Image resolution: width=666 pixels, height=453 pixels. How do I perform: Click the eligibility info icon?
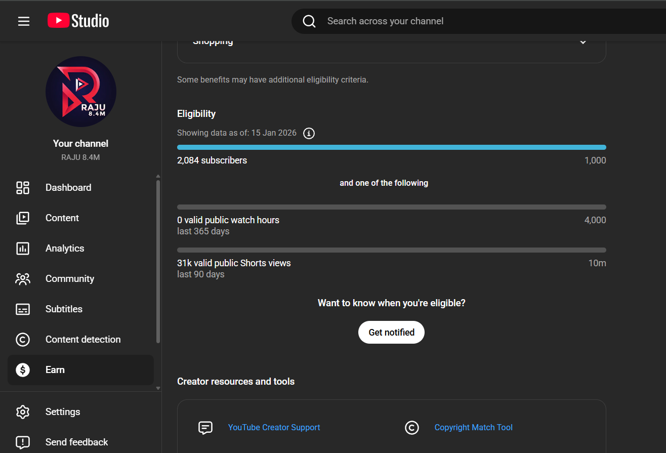point(309,133)
